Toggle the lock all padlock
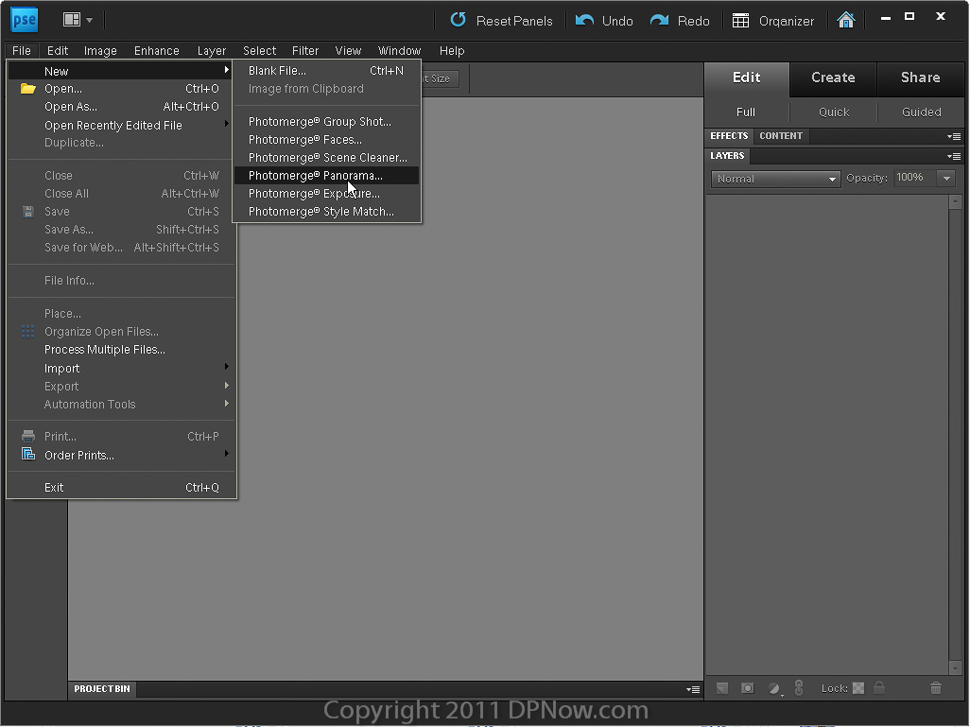 (x=879, y=688)
